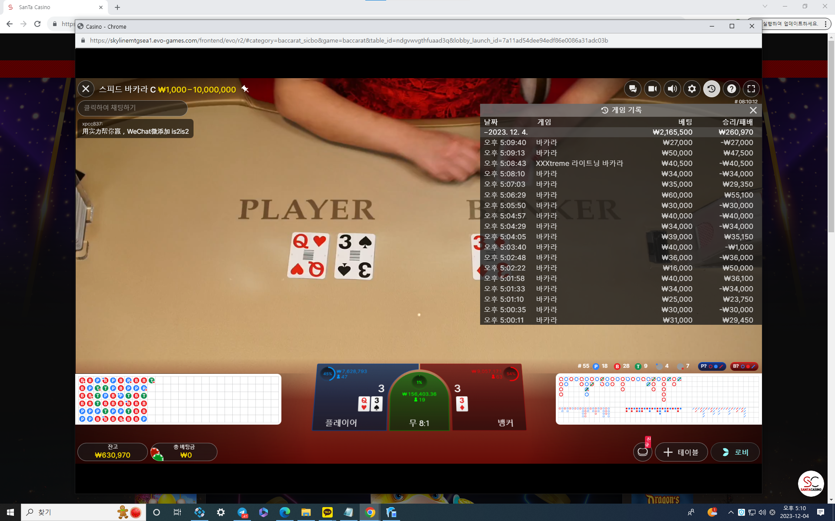Open the live chat icon
835x521 pixels.
tap(633, 89)
